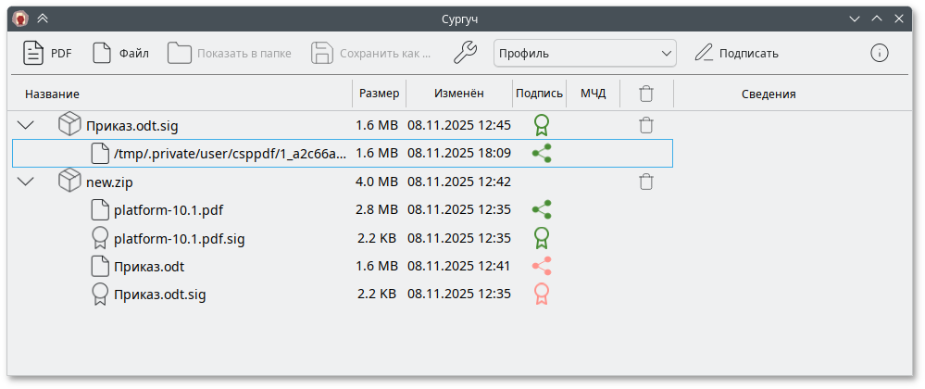The width and height of the screenshot is (925, 389).
Task: Sort by the Название column header
Action: (x=52, y=94)
